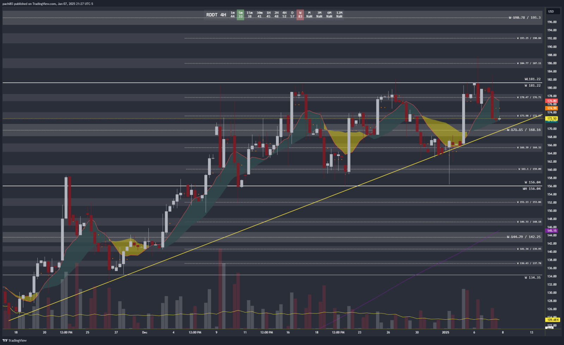Click the W 144.79 / 142.25 level label
This screenshot has height=345, width=564.
coord(524,237)
